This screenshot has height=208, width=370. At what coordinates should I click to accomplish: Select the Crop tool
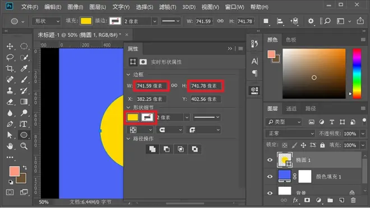(x=10, y=68)
